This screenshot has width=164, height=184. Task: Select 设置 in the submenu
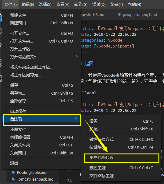pos(121,121)
